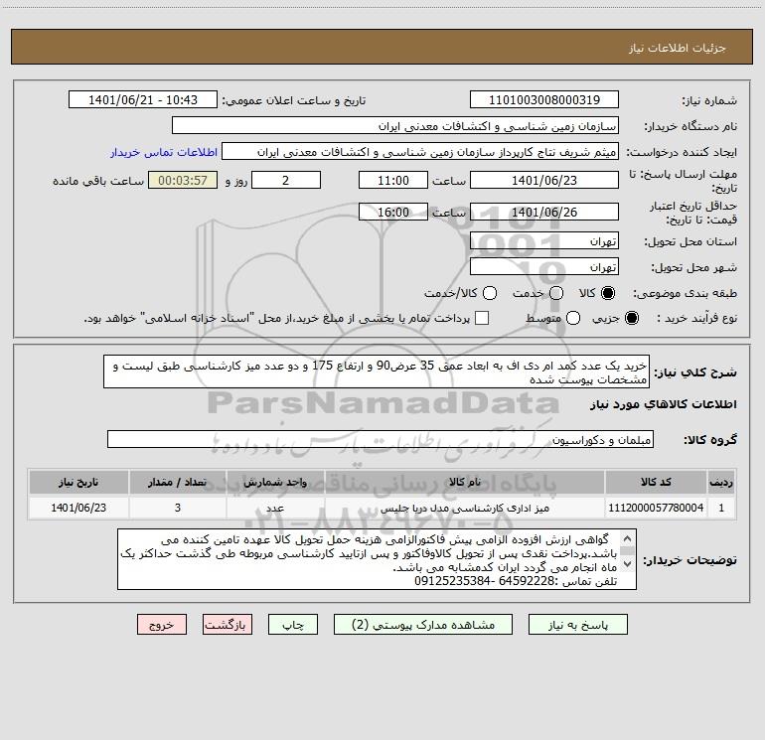765x740 pixels.
Task: Click the days remaining field showing 2
Action: tap(286, 180)
